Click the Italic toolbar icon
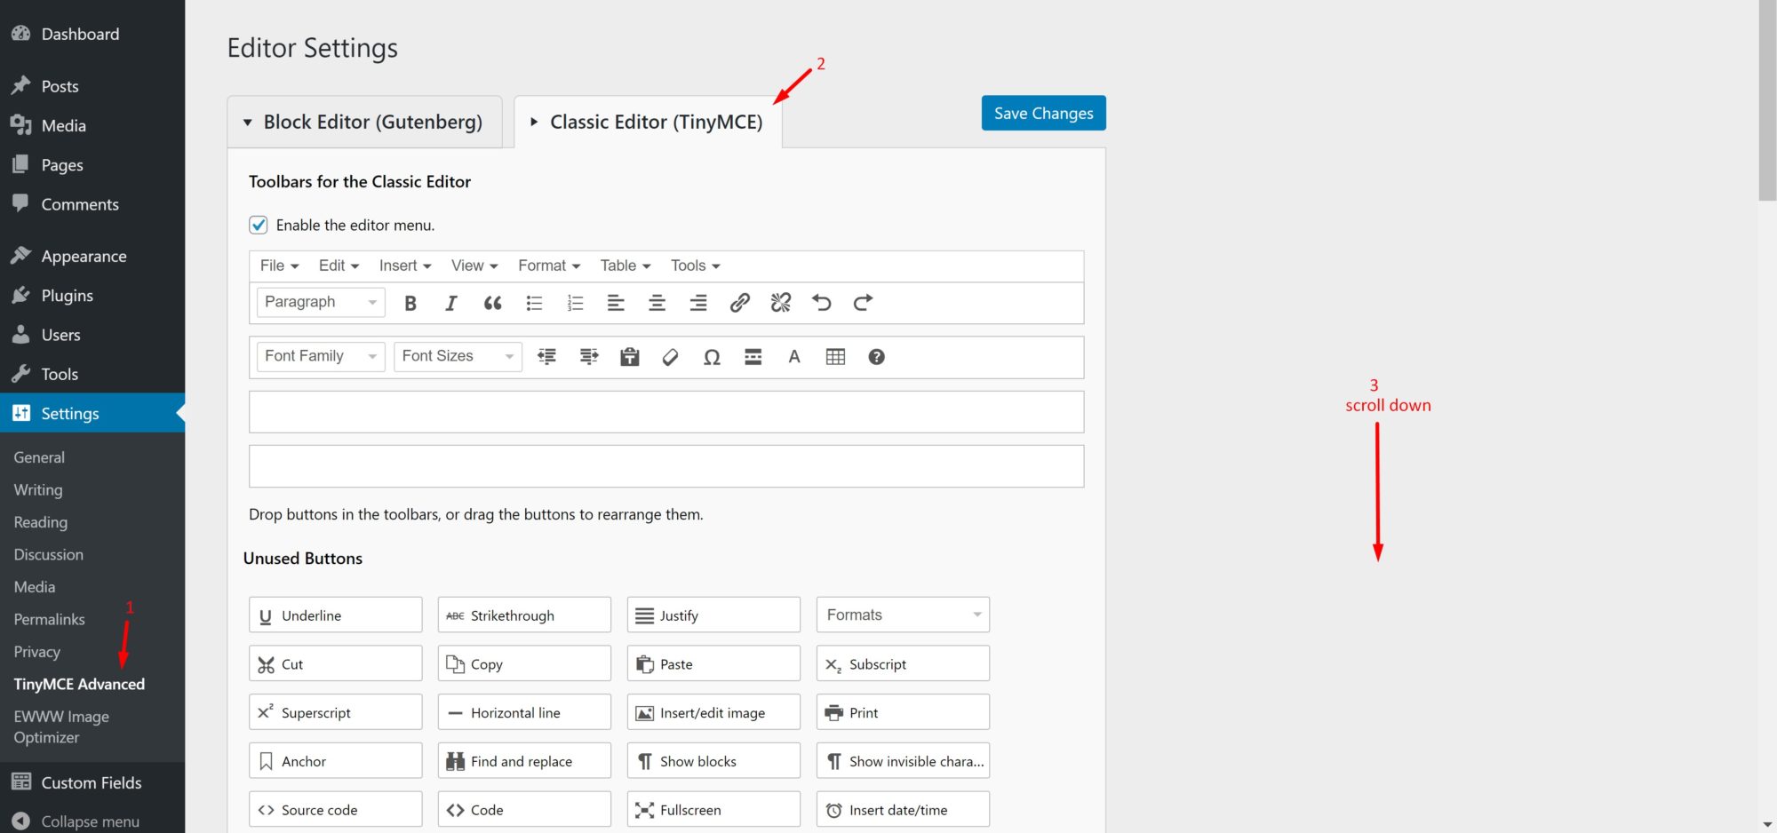This screenshot has height=833, width=1777. (x=451, y=303)
